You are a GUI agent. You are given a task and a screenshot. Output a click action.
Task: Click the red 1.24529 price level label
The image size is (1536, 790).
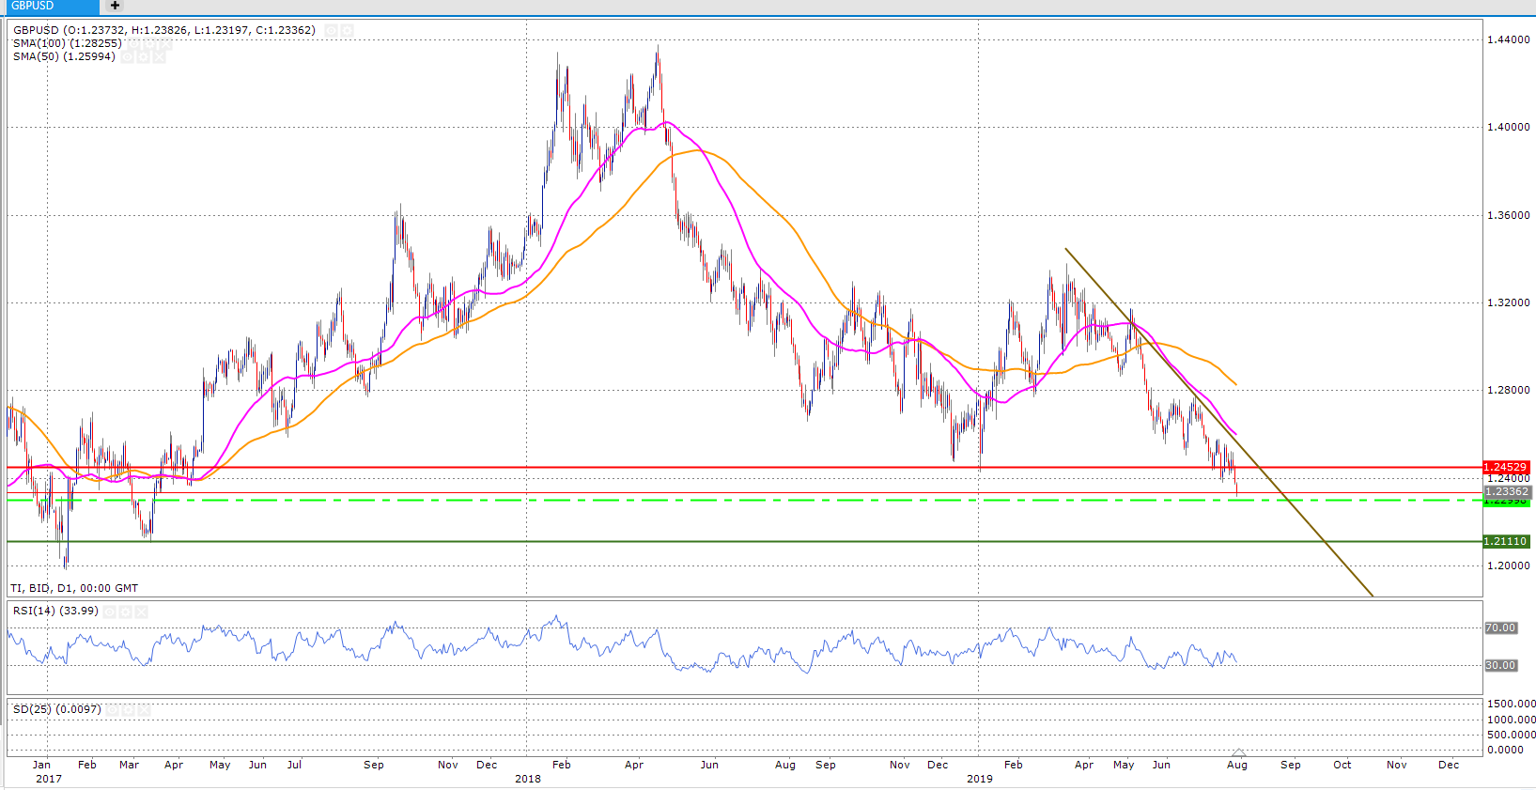click(x=1505, y=467)
